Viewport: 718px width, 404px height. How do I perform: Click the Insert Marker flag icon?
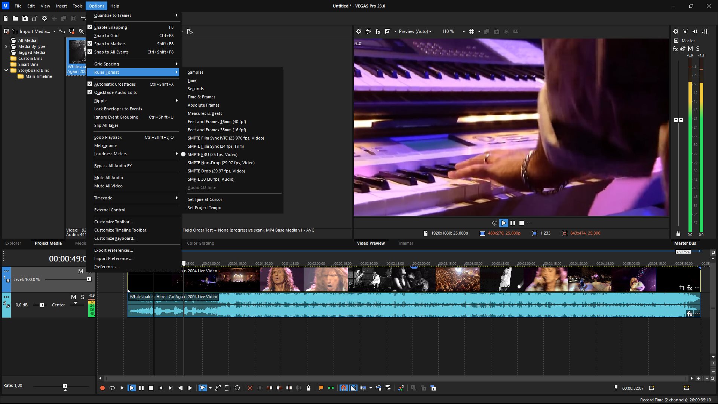click(x=321, y=388)
